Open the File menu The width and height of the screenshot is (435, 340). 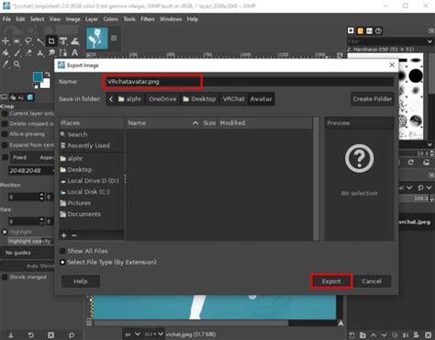6,19
